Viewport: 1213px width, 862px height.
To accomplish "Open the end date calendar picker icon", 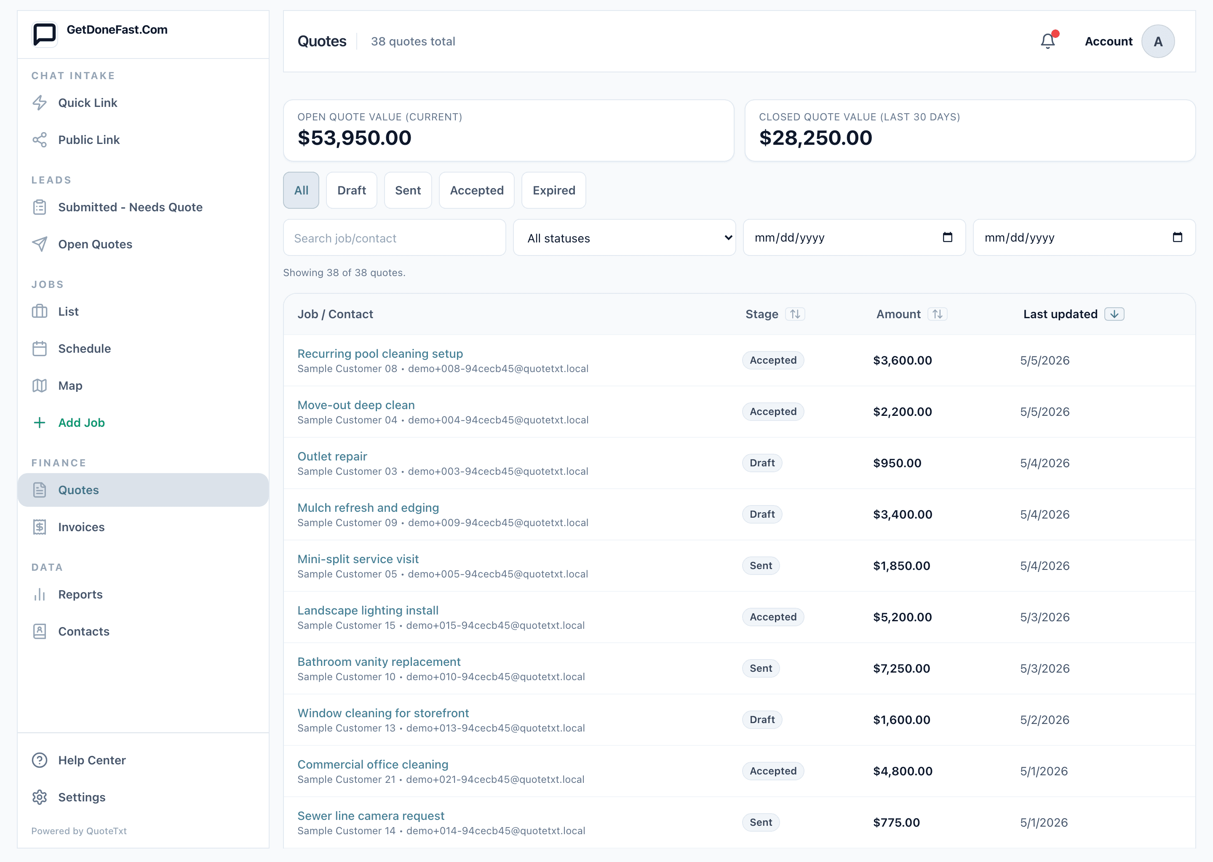I will pyautogui.click(x=1178, y=237).
